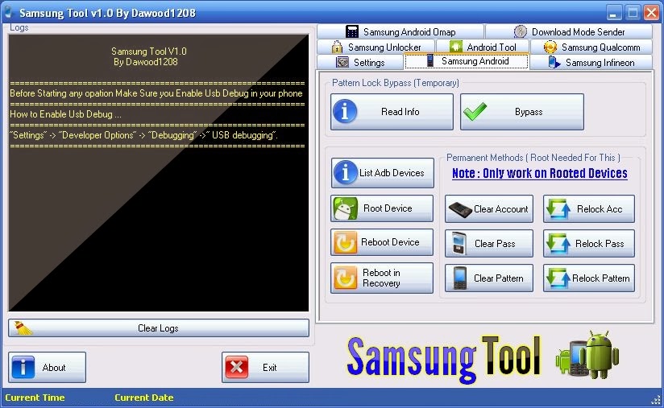
Task: Click the green arrows icon on Relock Acc
Action: [x=558, y=209]
